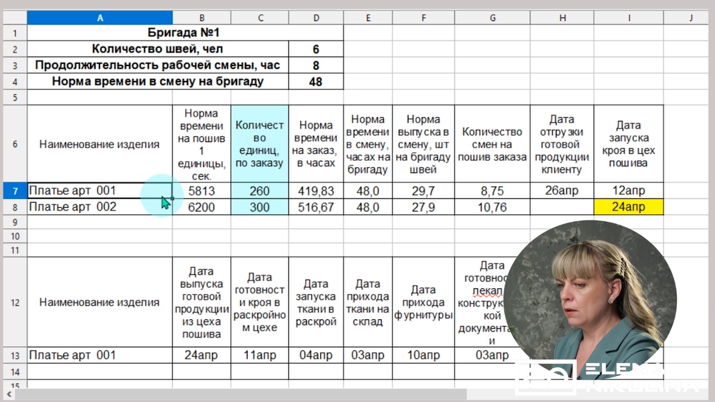Click cell with value 419,83

tap(316, 191)
